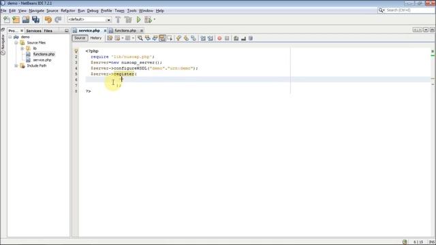Click the Build Project hammer icon
The width and height of the screenshot is (436, 245).
[x=118, y=20]
